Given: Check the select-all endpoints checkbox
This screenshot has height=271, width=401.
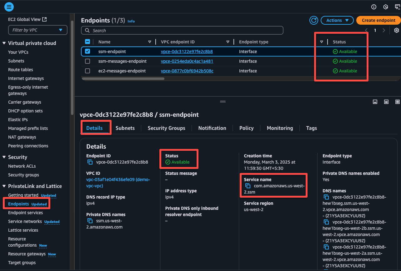Looking at the screenshot, I should 87,41.
